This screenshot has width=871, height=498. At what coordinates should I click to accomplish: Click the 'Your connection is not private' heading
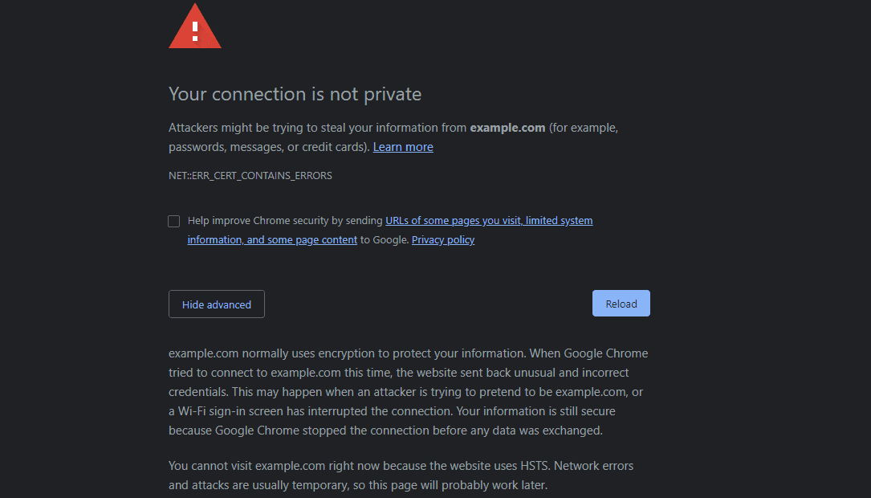tap(295, 94)
